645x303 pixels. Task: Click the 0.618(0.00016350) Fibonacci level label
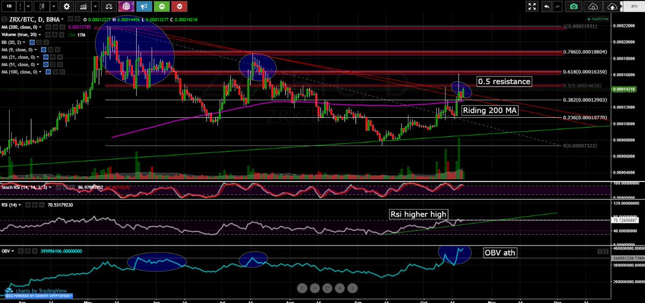pos(585,72)
